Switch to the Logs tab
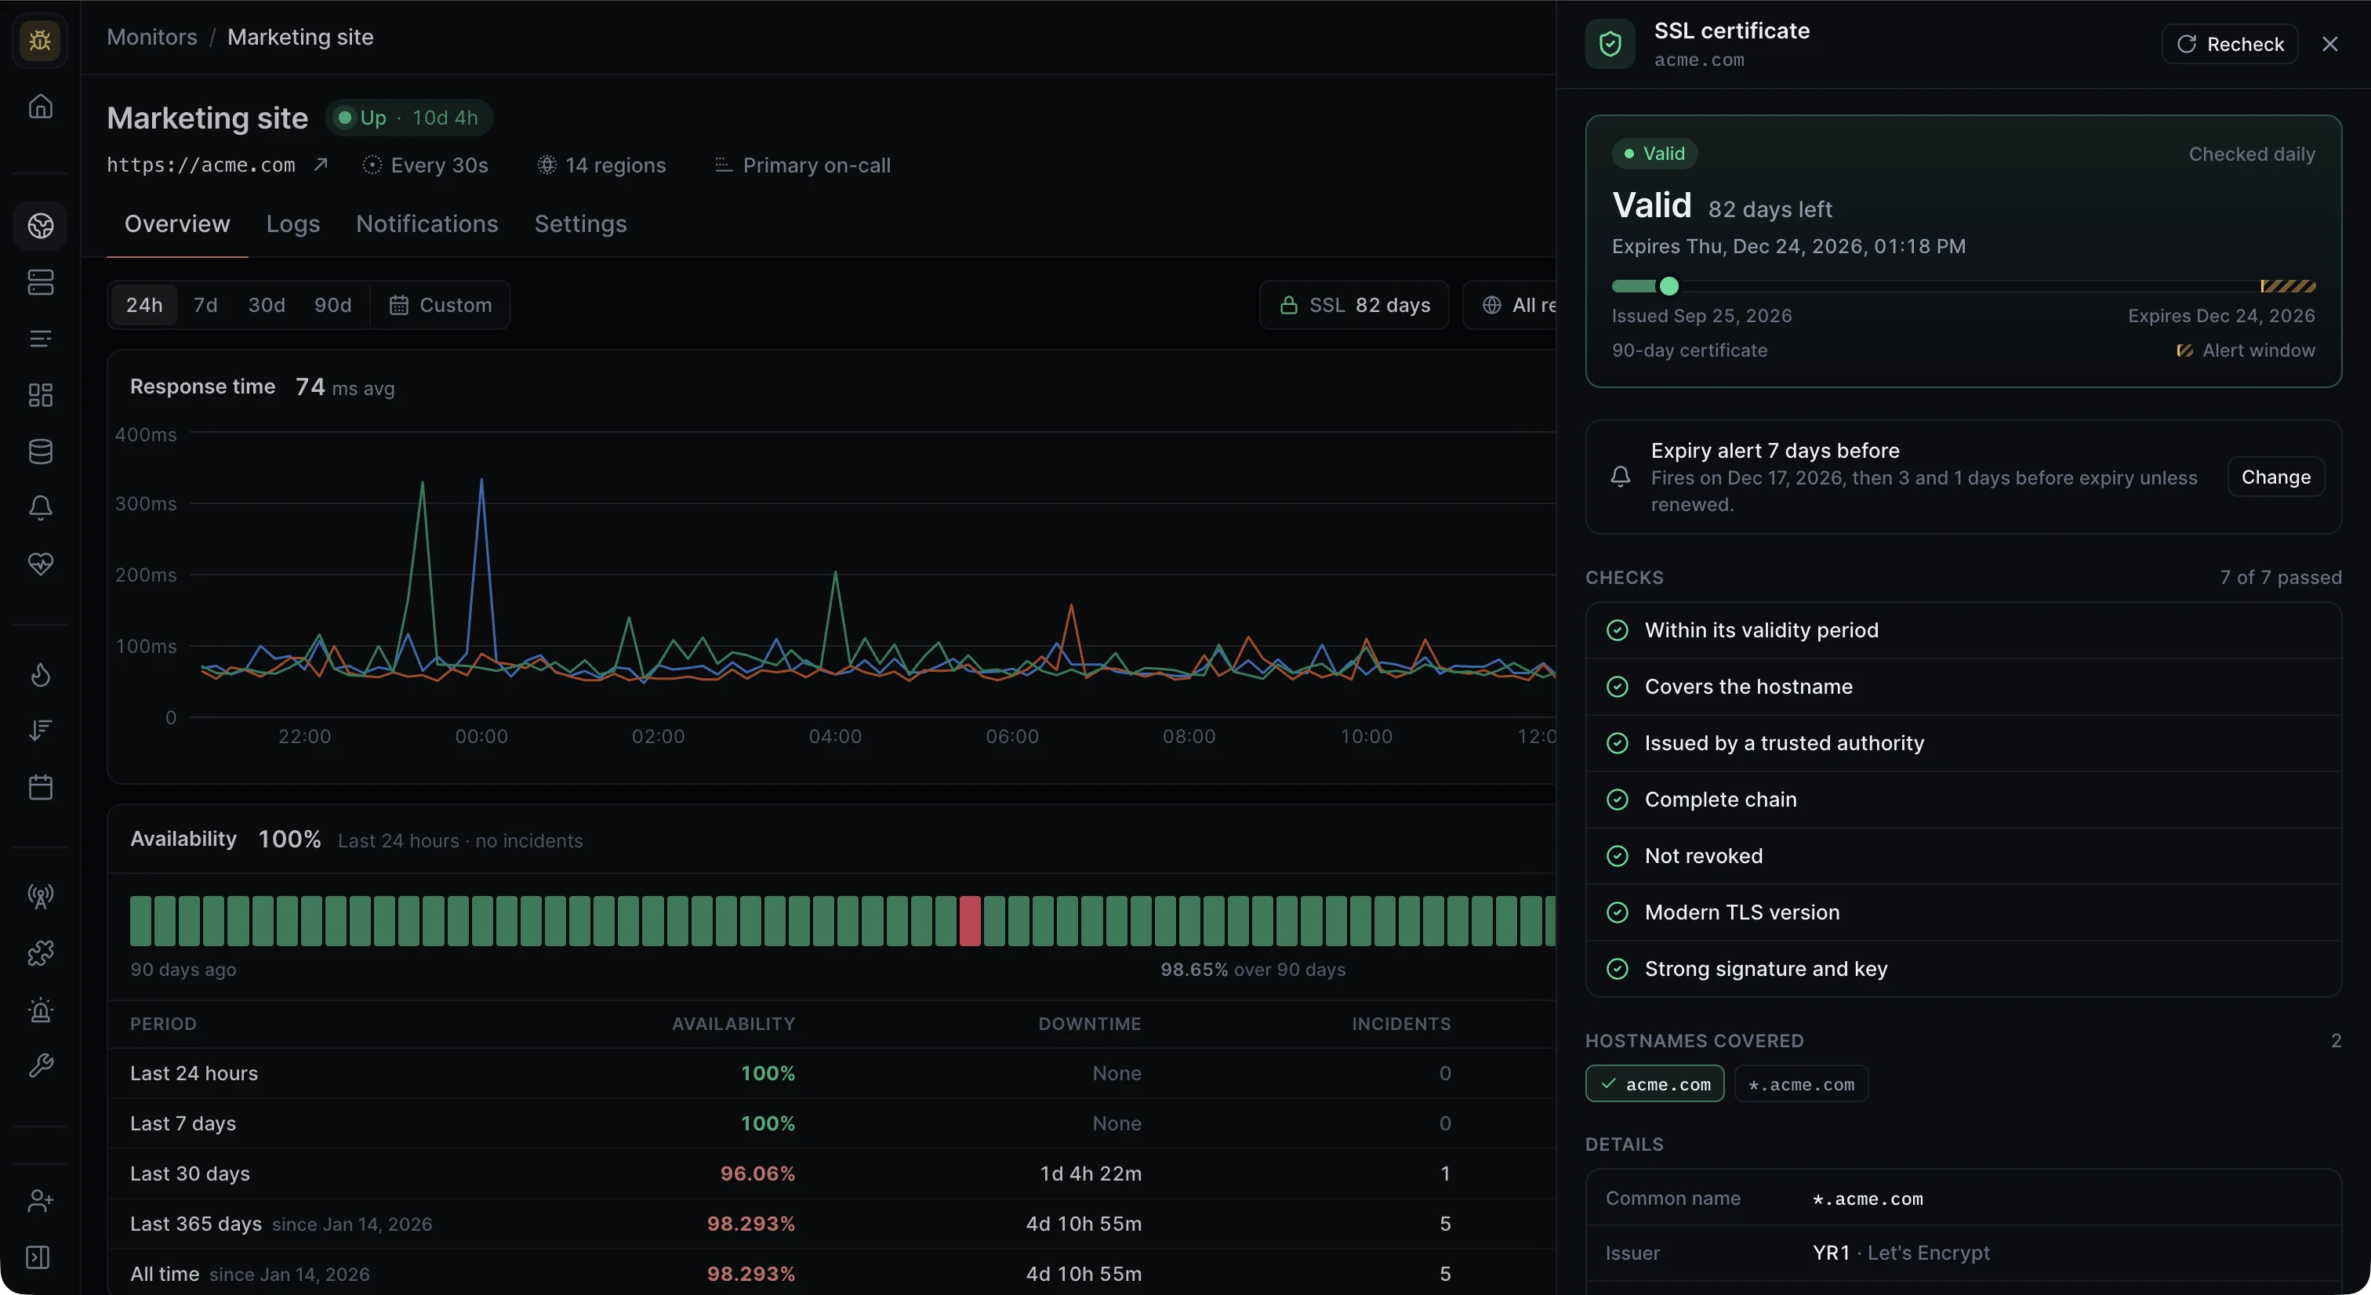Image resolution: width=2371 pixels, height=1295 pixels. coord(292,224)
